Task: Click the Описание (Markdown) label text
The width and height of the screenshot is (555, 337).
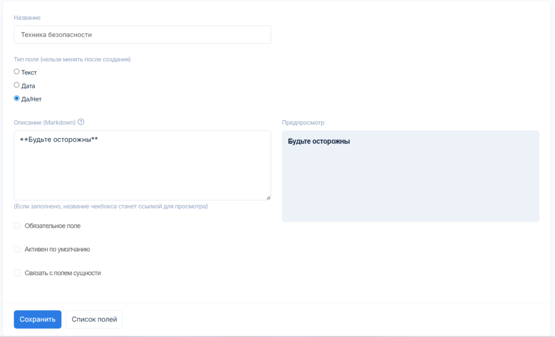Action: (44, 122)
